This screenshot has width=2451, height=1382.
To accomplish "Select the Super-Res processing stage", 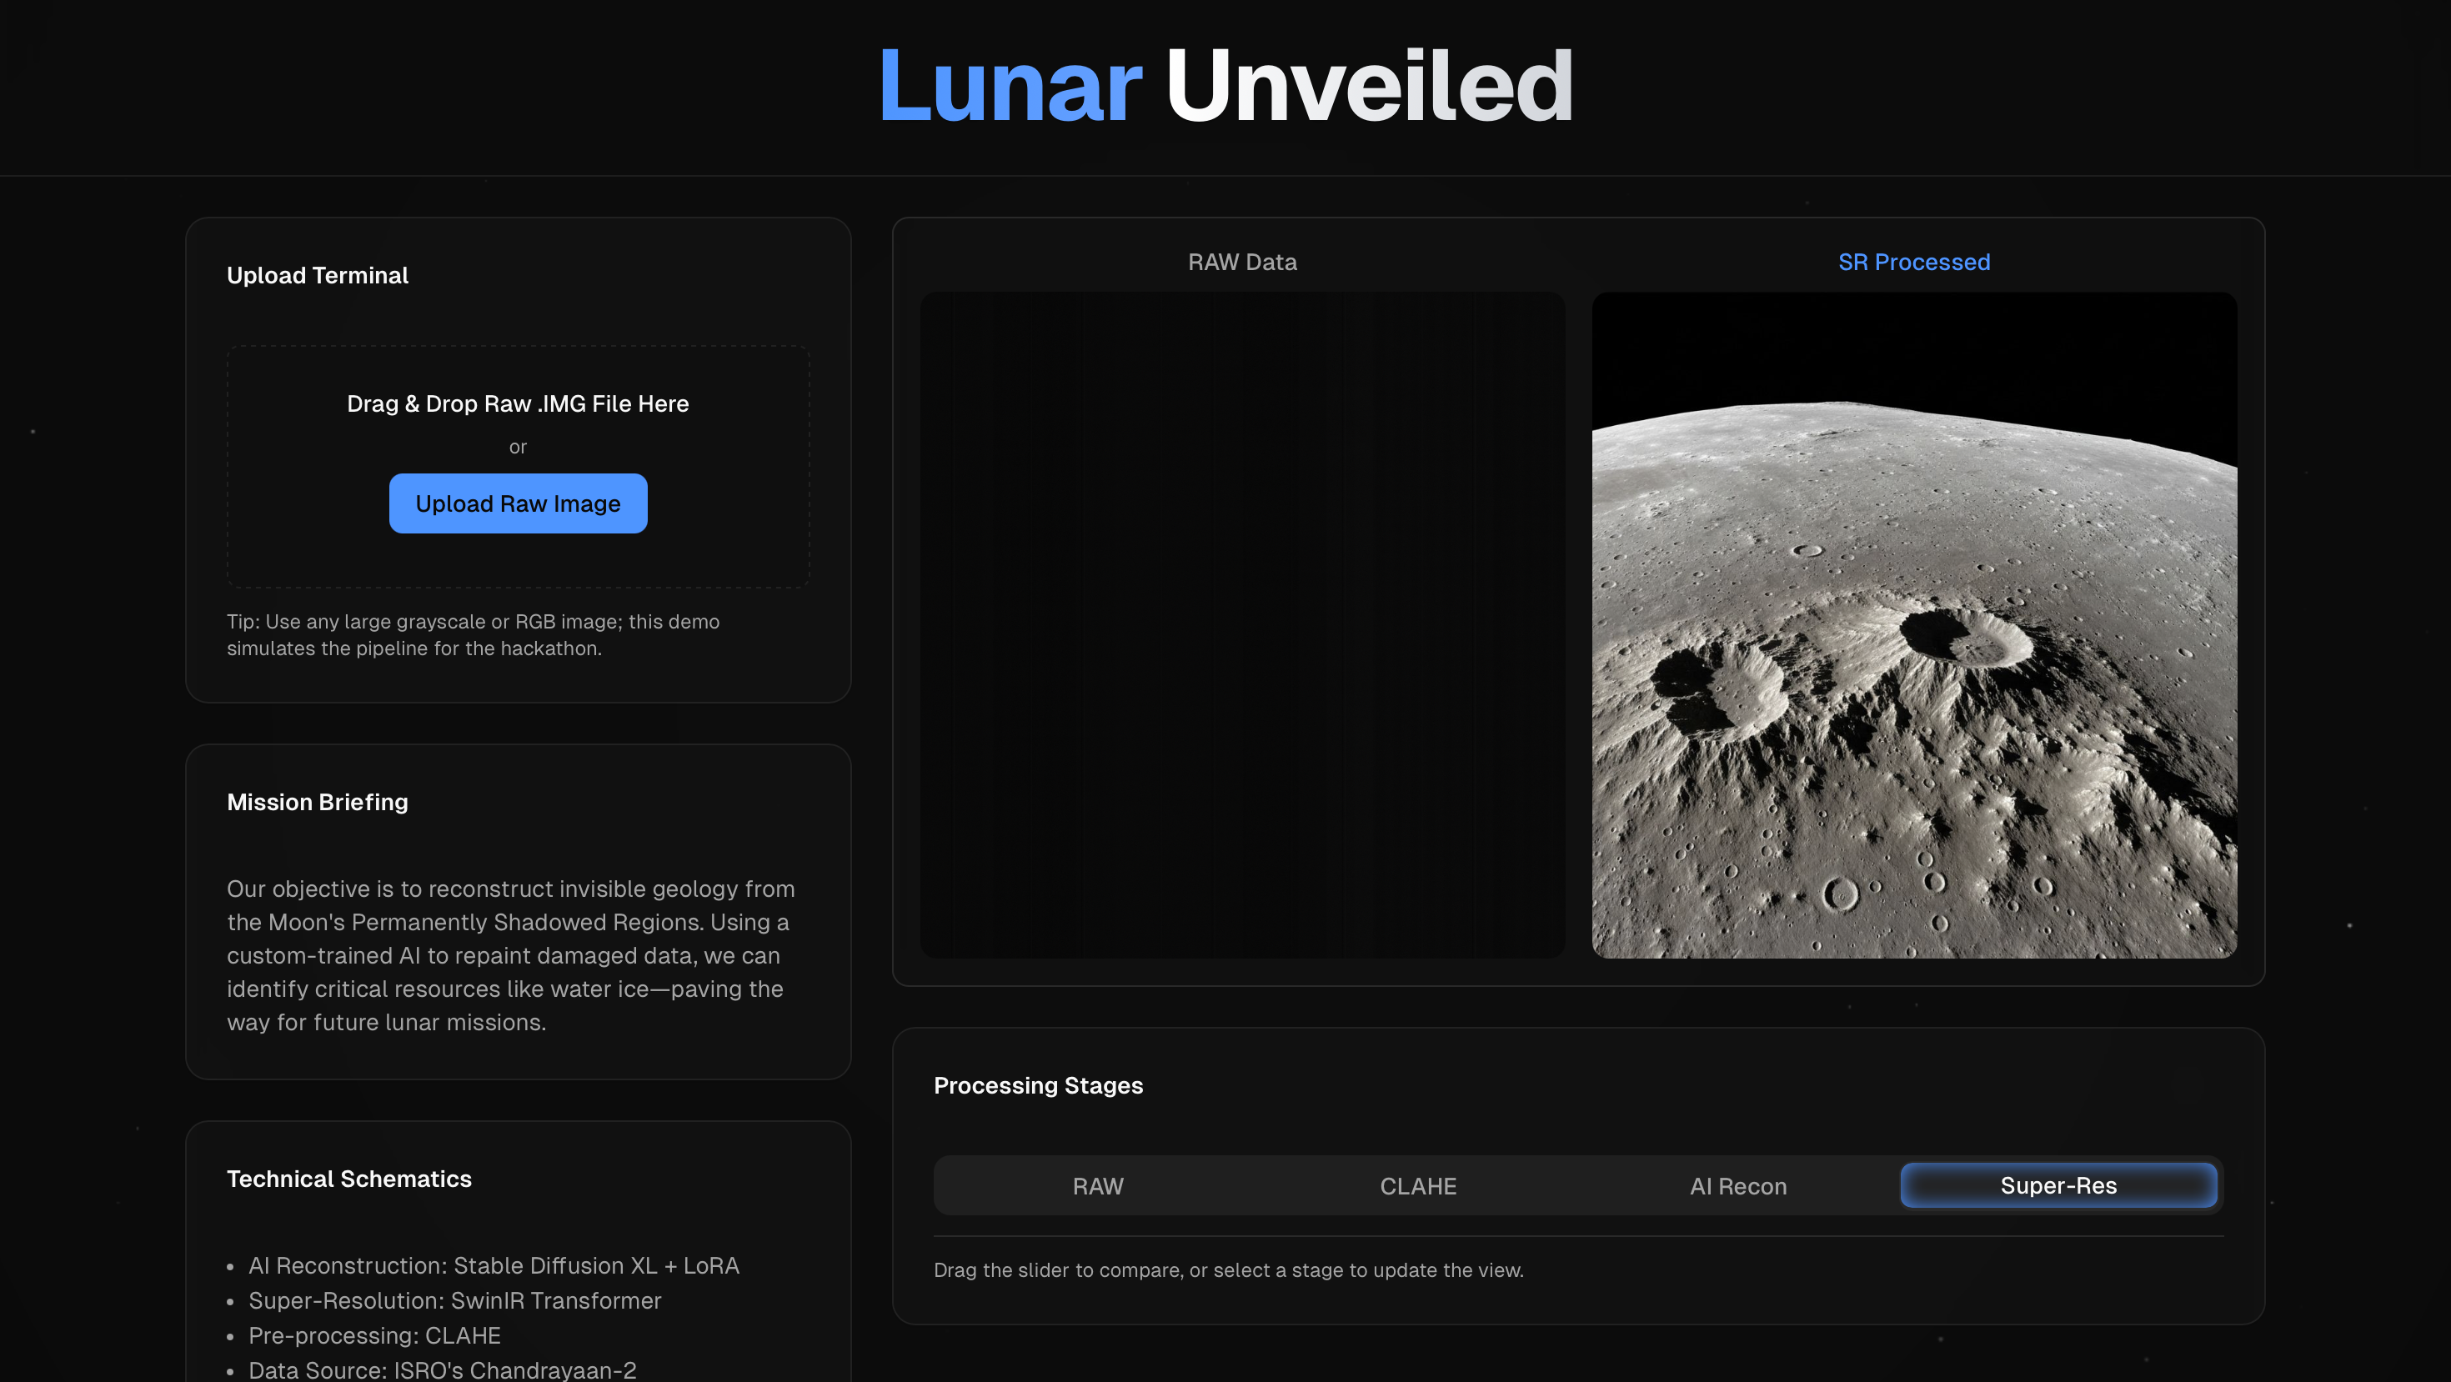I will point(2058,1185).
